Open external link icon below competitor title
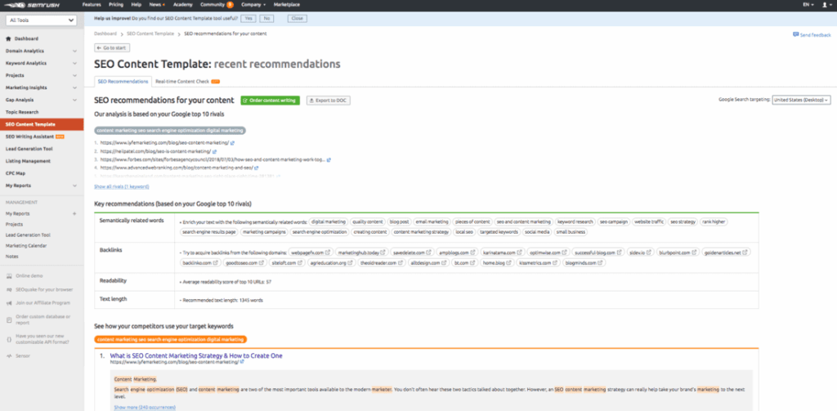 tap(242, 362)
